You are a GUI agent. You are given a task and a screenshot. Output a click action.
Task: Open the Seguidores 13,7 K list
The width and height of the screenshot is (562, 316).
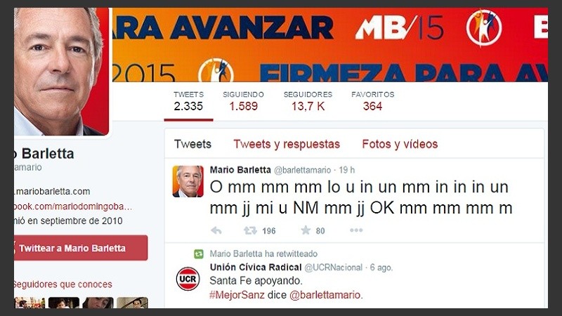(x=308, y=100)
